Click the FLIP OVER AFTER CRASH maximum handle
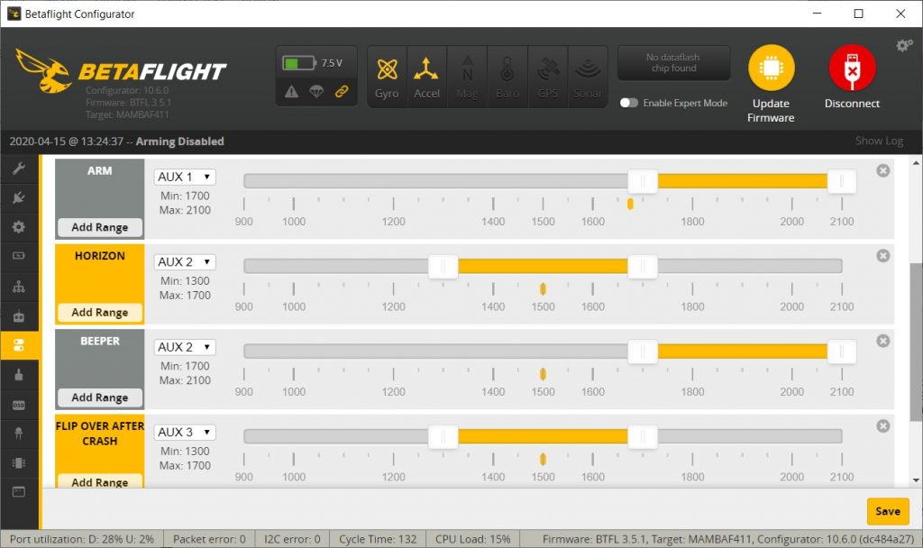The image size is (923, 548). pos(642,437)
